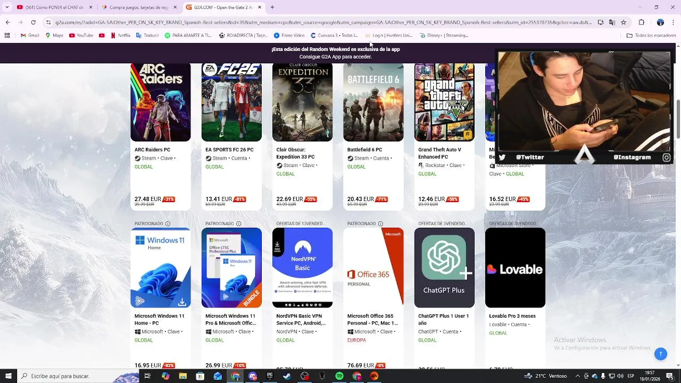
Task: Open File Explorer from the taskbar
Action: [182, 376]
